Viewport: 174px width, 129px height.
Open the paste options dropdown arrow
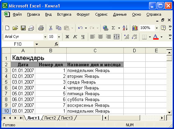pos(72,28)
